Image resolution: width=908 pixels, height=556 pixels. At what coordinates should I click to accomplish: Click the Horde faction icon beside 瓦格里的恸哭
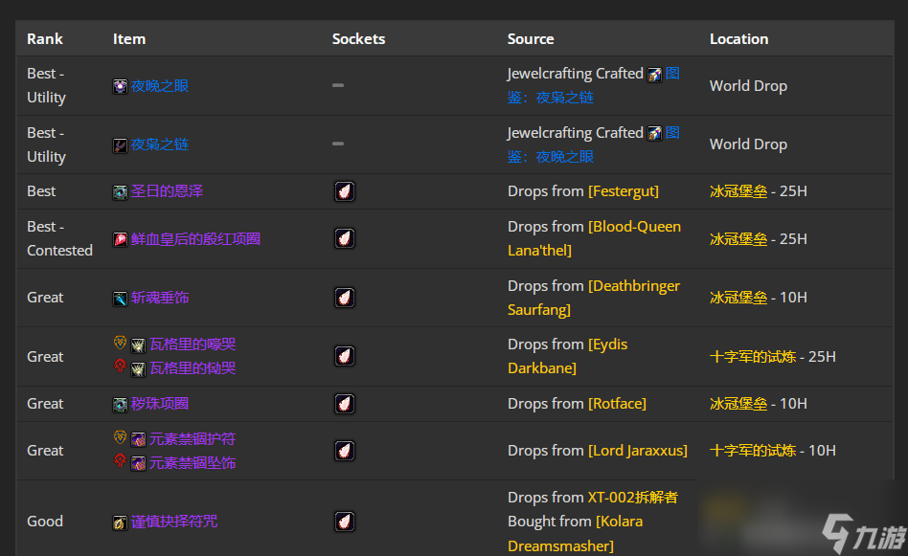(x=120, y=366)
